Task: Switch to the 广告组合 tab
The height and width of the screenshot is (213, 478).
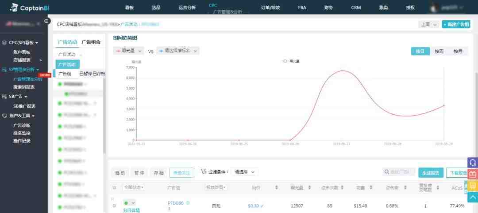Action: [x=91, y=42]
